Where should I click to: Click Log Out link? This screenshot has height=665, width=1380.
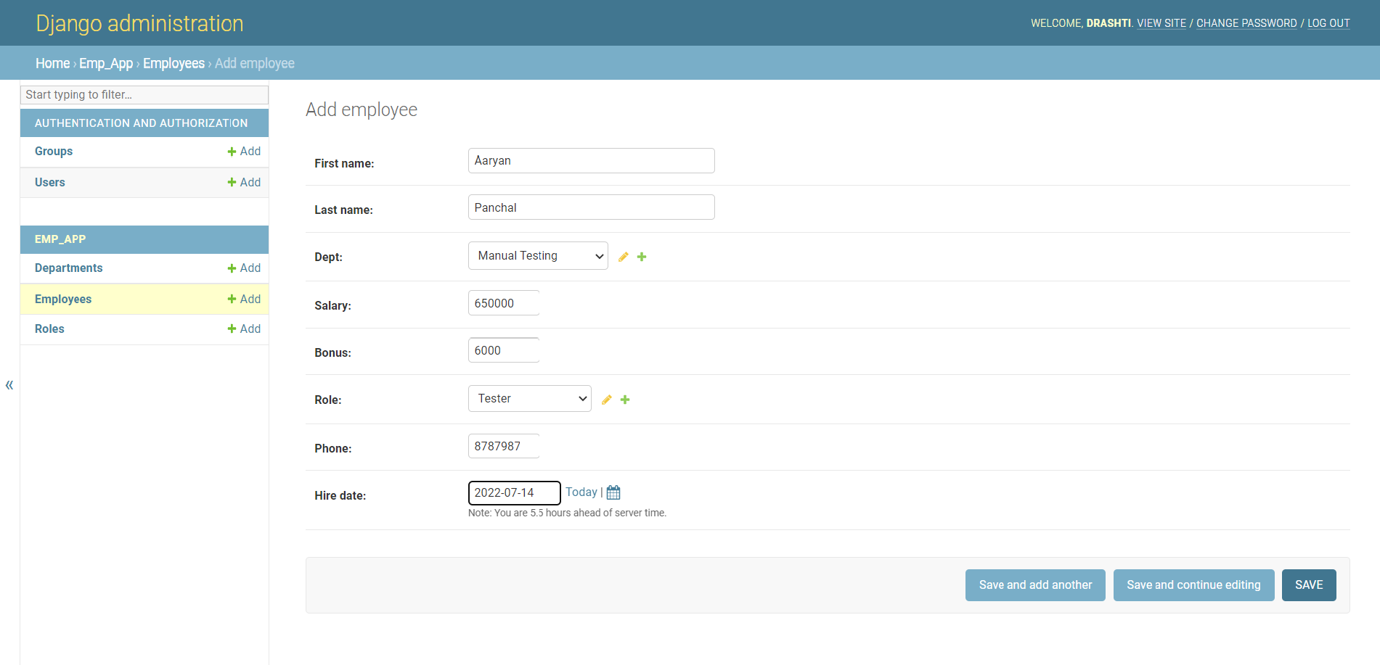click(x=1328, y=23)
